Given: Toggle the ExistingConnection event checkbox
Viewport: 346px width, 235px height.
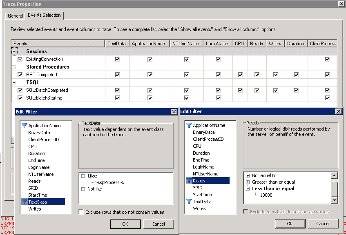Looking at the screenshot, I should pyautogui.click(x=20, y=59).
